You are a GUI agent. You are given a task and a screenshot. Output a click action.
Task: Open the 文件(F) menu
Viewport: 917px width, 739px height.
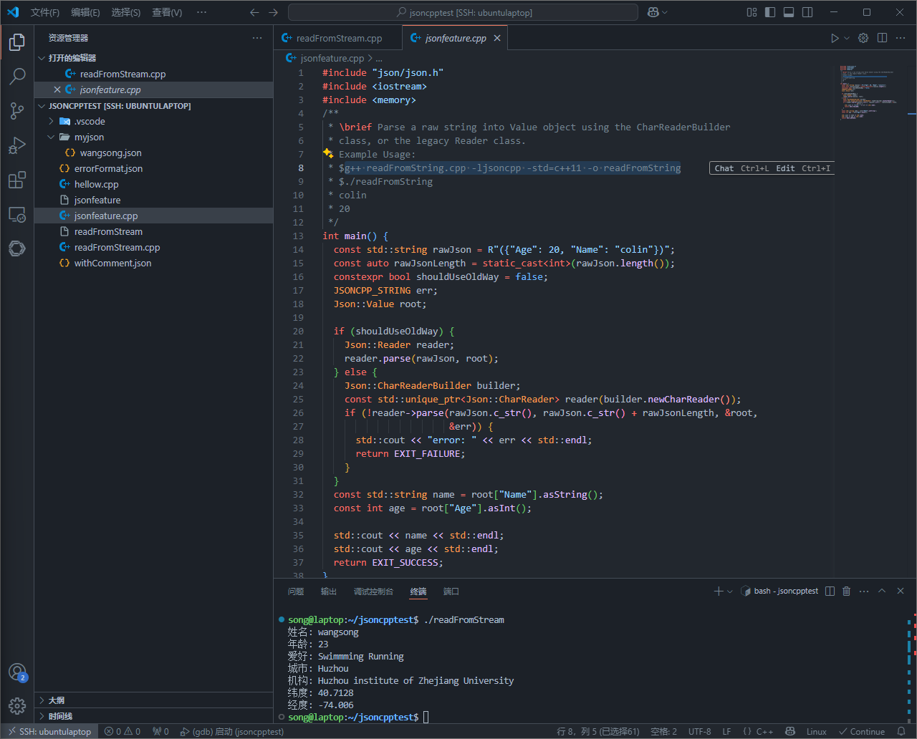[45, 12]
